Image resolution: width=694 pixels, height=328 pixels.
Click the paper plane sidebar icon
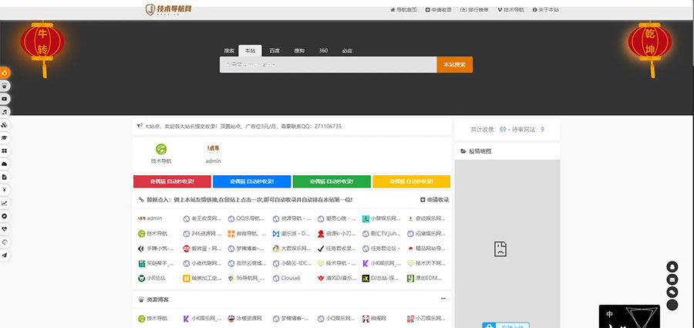point(5,255)
